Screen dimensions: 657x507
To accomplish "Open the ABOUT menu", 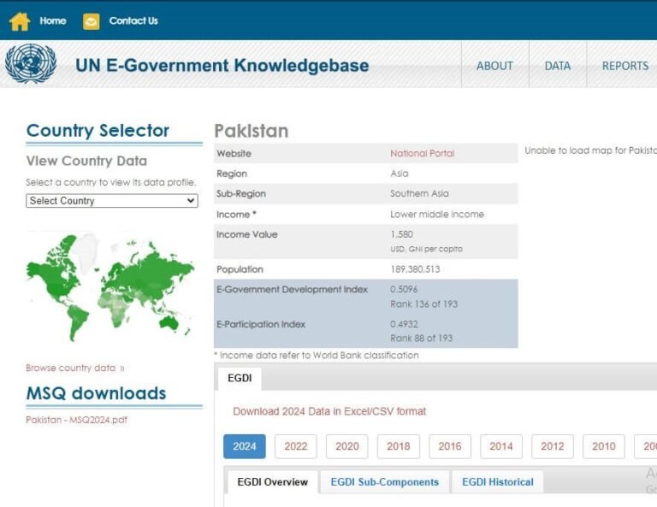I will pos(494,66).
